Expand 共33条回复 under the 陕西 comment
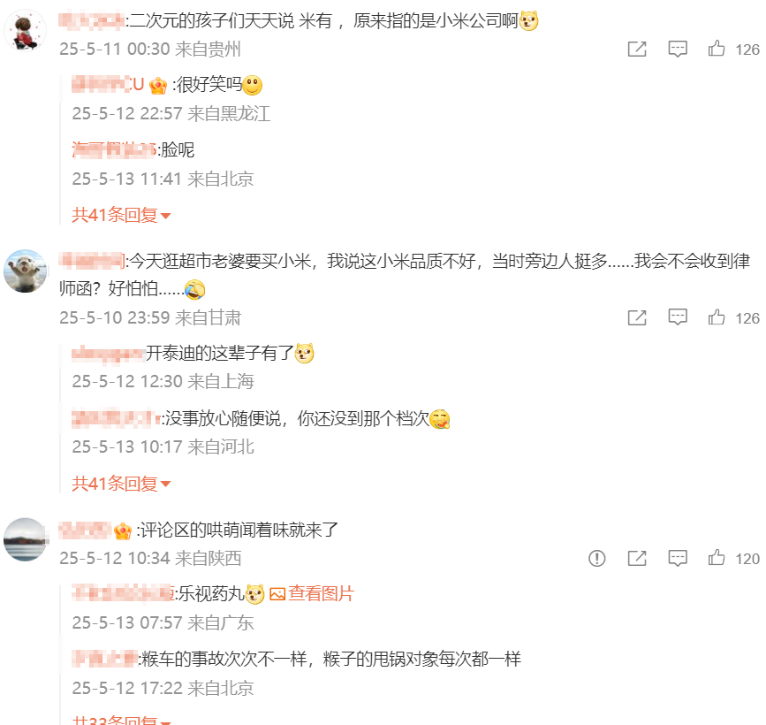Image resolution: width=766 pixels, height=725 pixels. click(121, 720)
